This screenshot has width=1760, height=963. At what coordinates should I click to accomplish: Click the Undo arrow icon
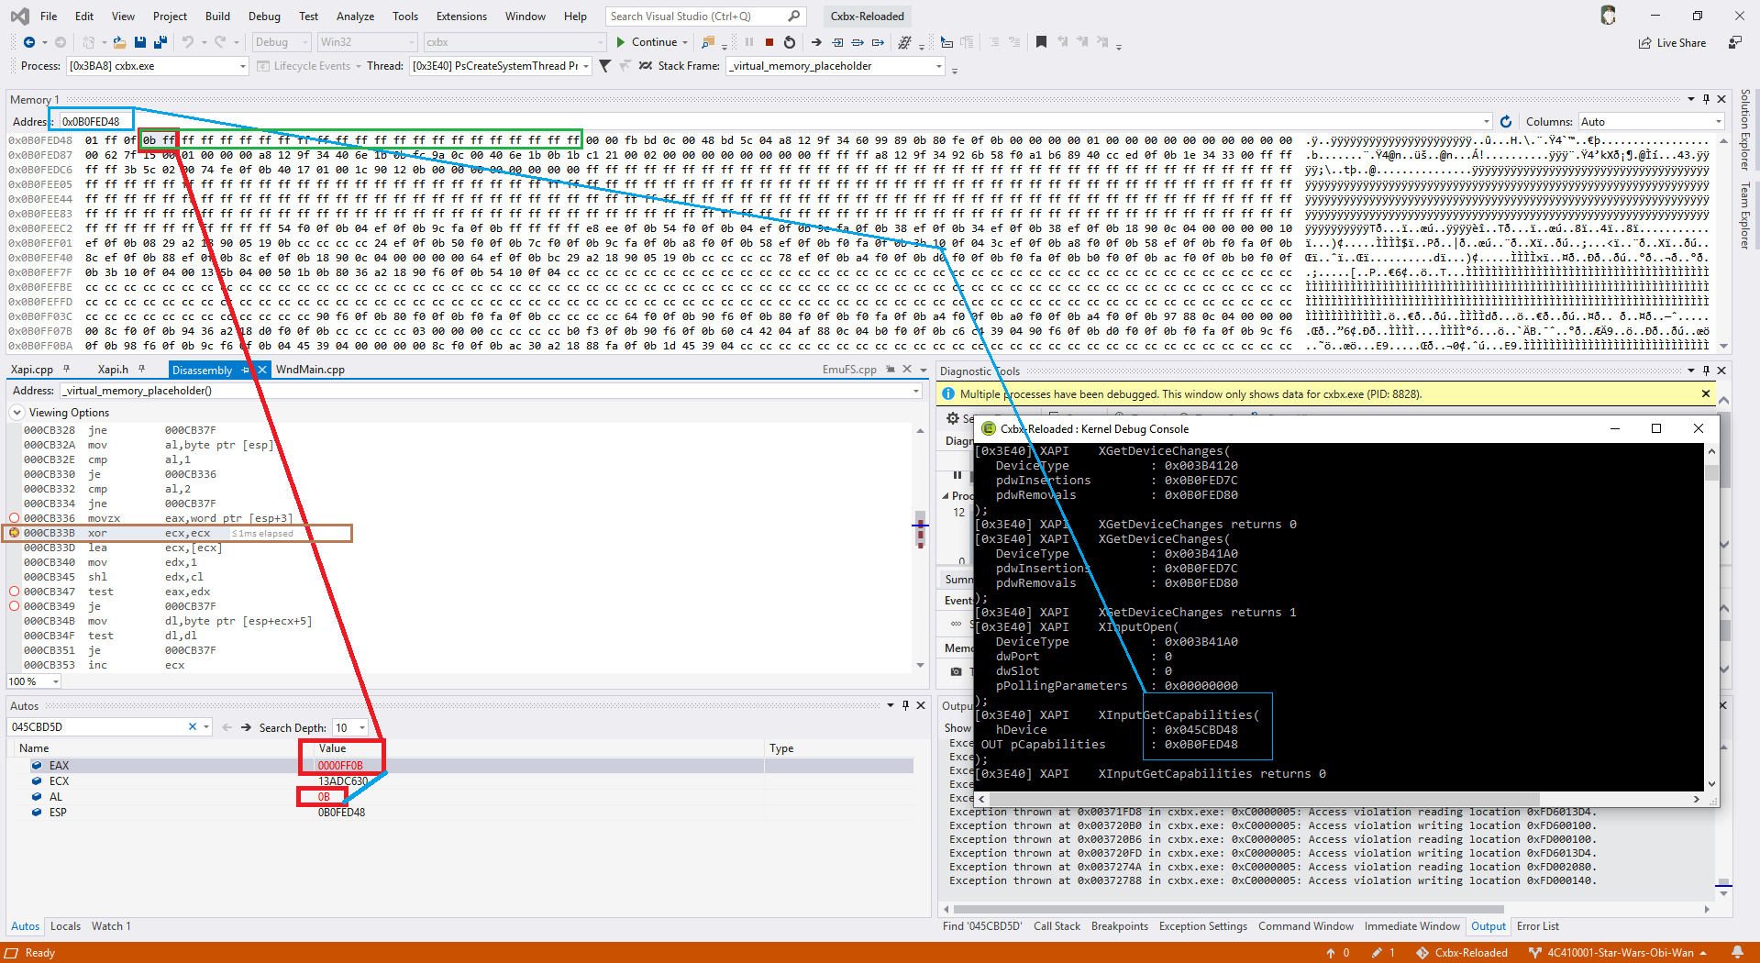(188, 42)
